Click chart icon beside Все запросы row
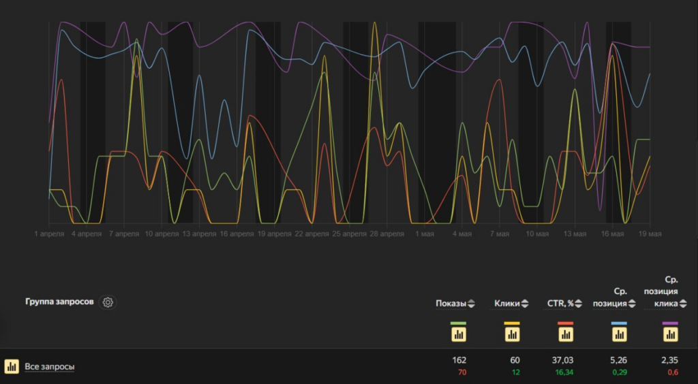698x384 pixels. click(12, 366)
